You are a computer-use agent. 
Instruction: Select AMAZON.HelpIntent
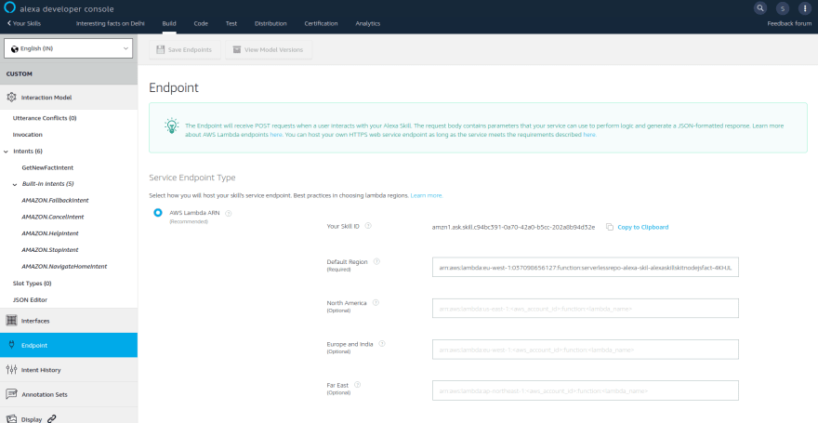(x=50, y=233)
